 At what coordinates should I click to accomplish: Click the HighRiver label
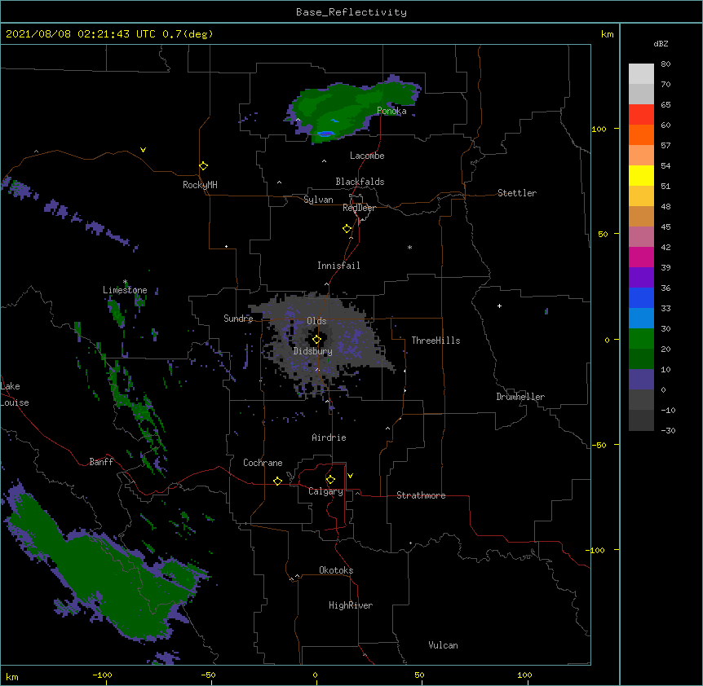351,605
